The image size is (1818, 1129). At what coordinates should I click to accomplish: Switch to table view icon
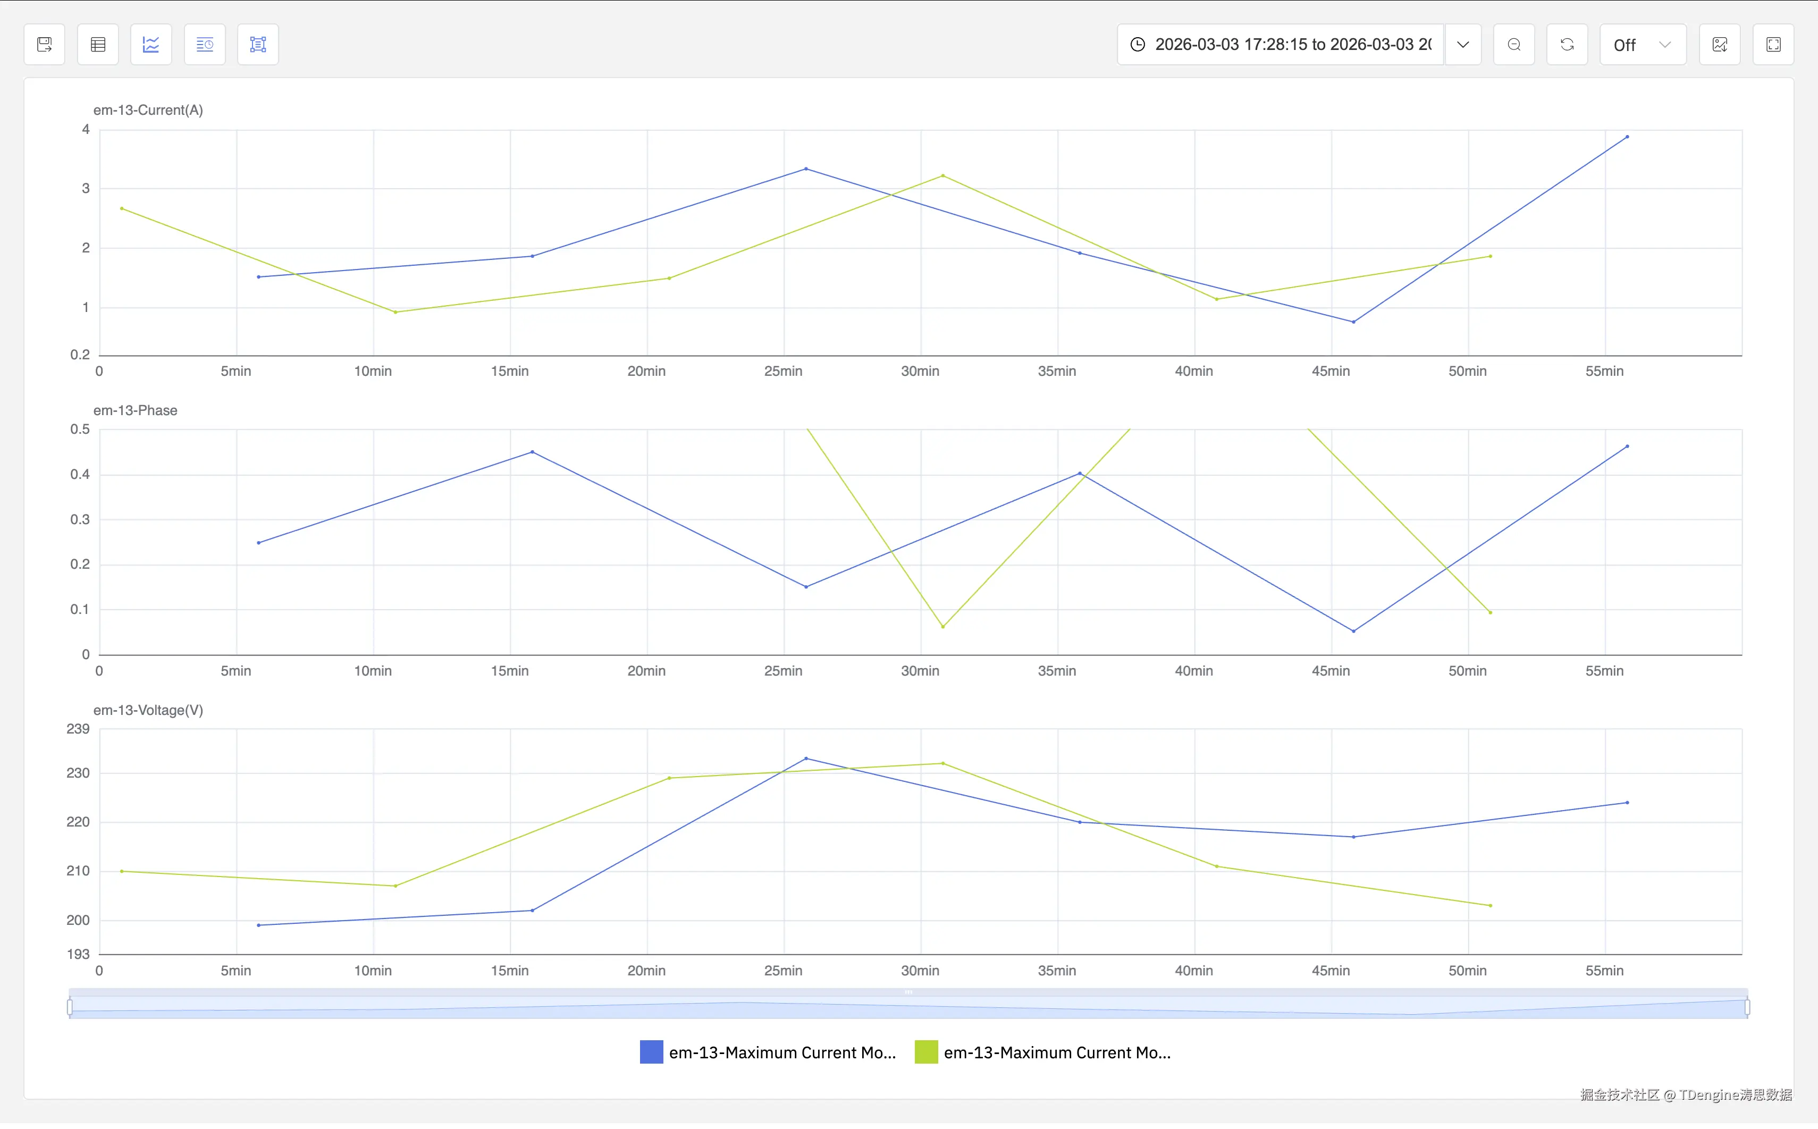click(98, 44)
